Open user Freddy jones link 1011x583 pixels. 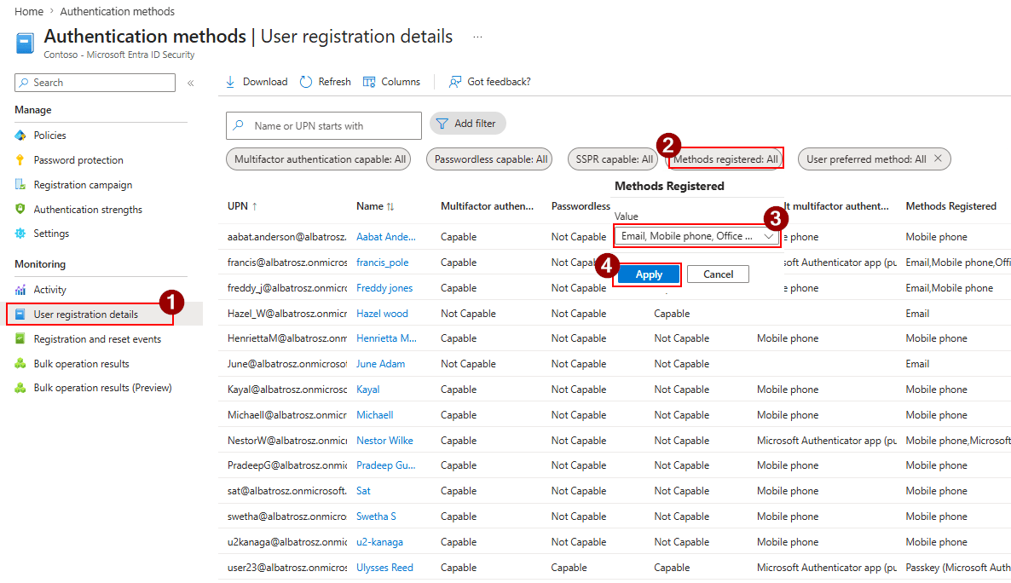(384, 288)
